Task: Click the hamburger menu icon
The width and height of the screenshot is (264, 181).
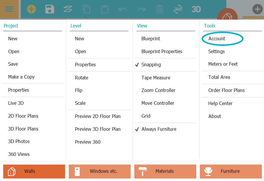Action: coord(9,9)
